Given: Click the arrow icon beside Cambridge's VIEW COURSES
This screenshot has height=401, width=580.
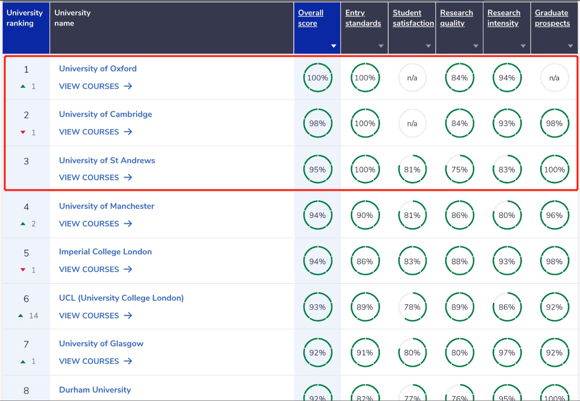Looking at the screenshot, I should pyautogui.click(x=128, y=132).
